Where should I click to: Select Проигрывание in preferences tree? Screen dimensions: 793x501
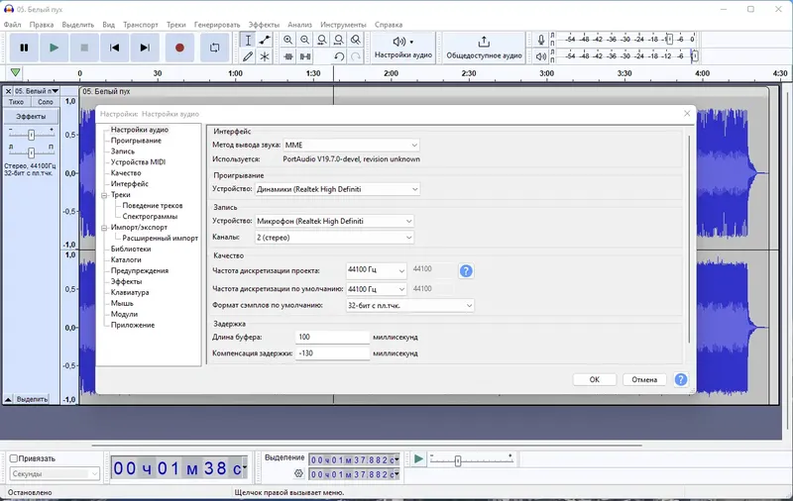(x=136, y=141)
